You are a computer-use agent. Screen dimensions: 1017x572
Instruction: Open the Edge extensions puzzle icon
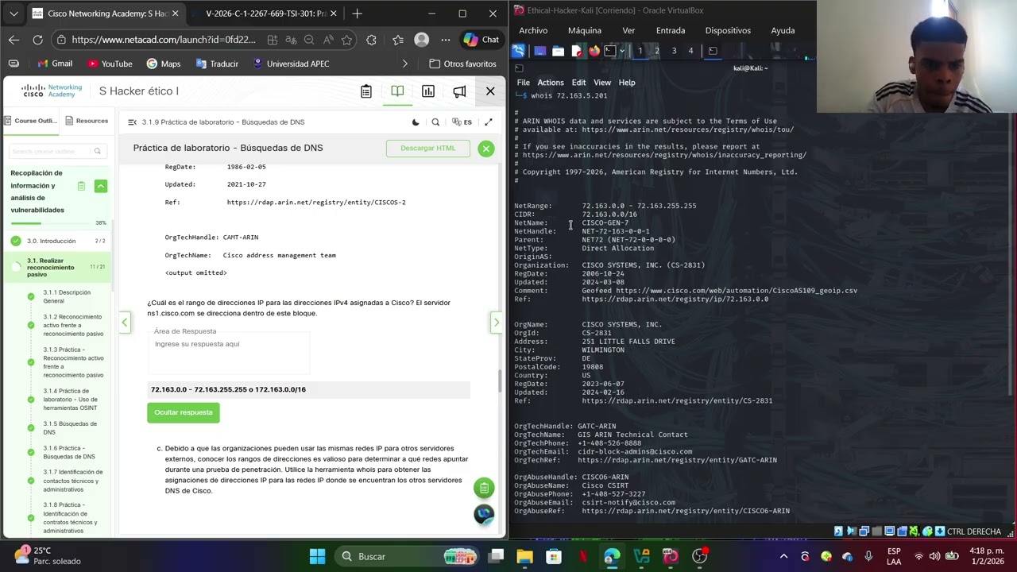coord(371,40)
